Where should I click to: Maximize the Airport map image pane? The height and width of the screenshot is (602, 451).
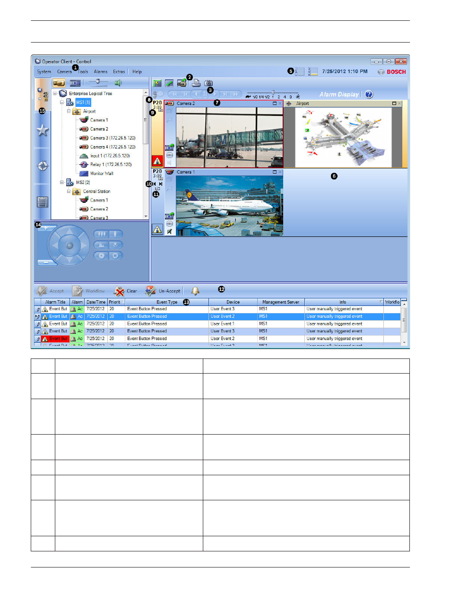pyautogui.click(x=394, y=103)
